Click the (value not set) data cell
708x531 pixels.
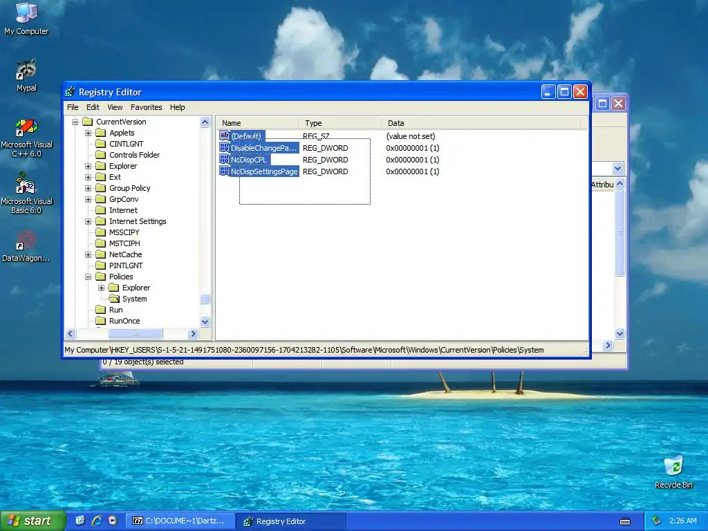click(411, 136)
